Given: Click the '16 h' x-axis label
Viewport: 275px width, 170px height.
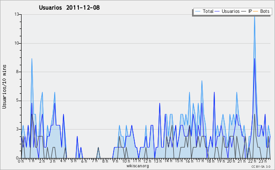Looking at the screenshot, I should (x=189, y=161).
